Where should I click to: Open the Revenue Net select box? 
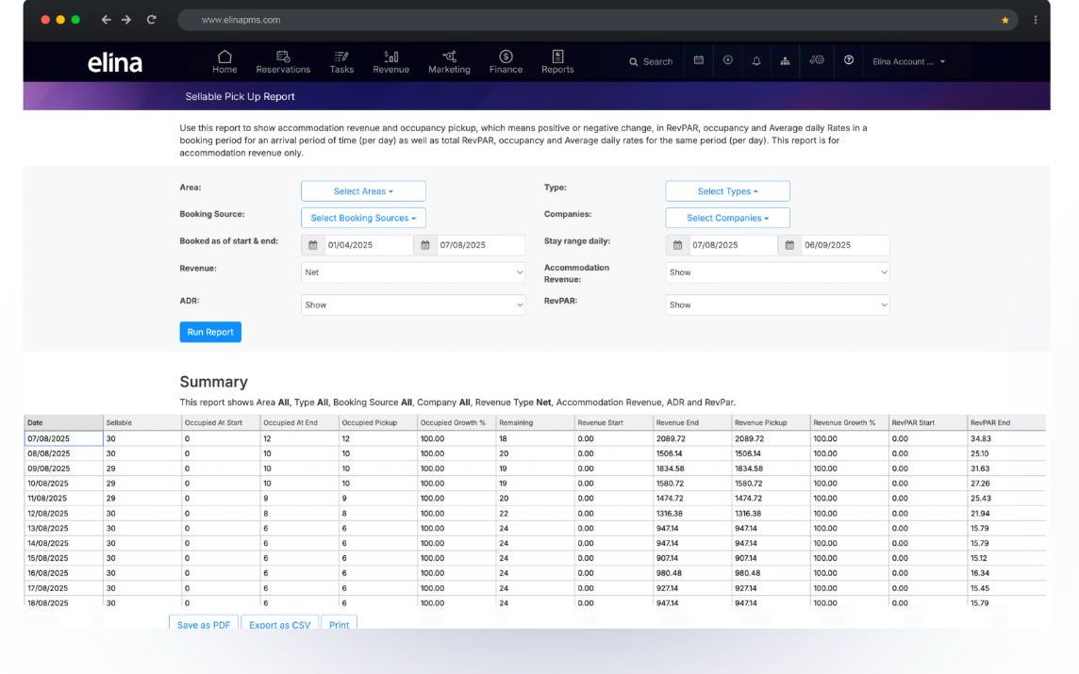[413, 272]
